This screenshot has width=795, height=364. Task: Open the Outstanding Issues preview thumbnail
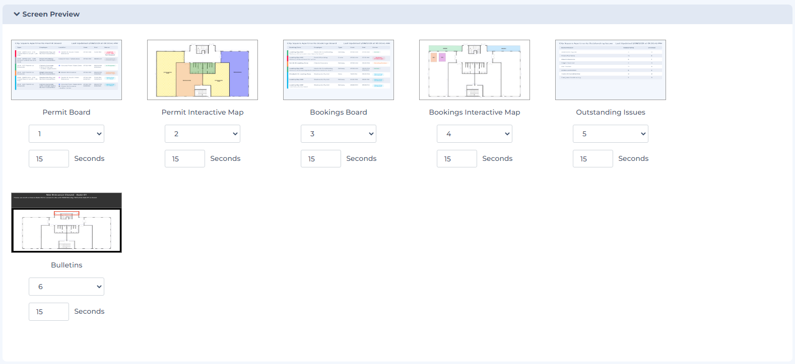tap(611, 70)
